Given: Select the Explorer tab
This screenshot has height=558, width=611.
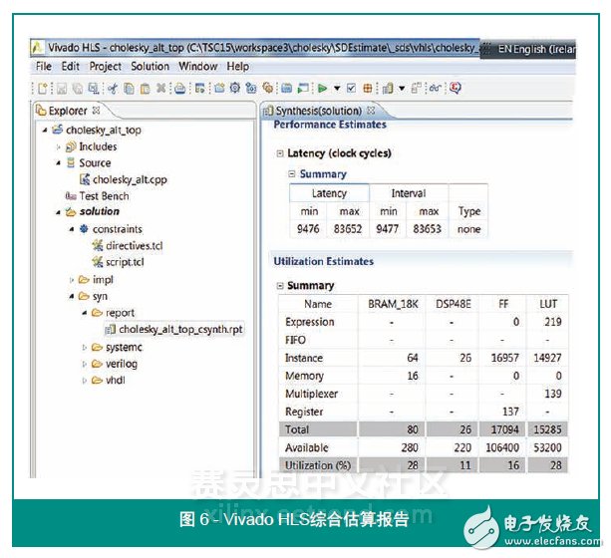Looking at the screenshot, I should 67,111.
